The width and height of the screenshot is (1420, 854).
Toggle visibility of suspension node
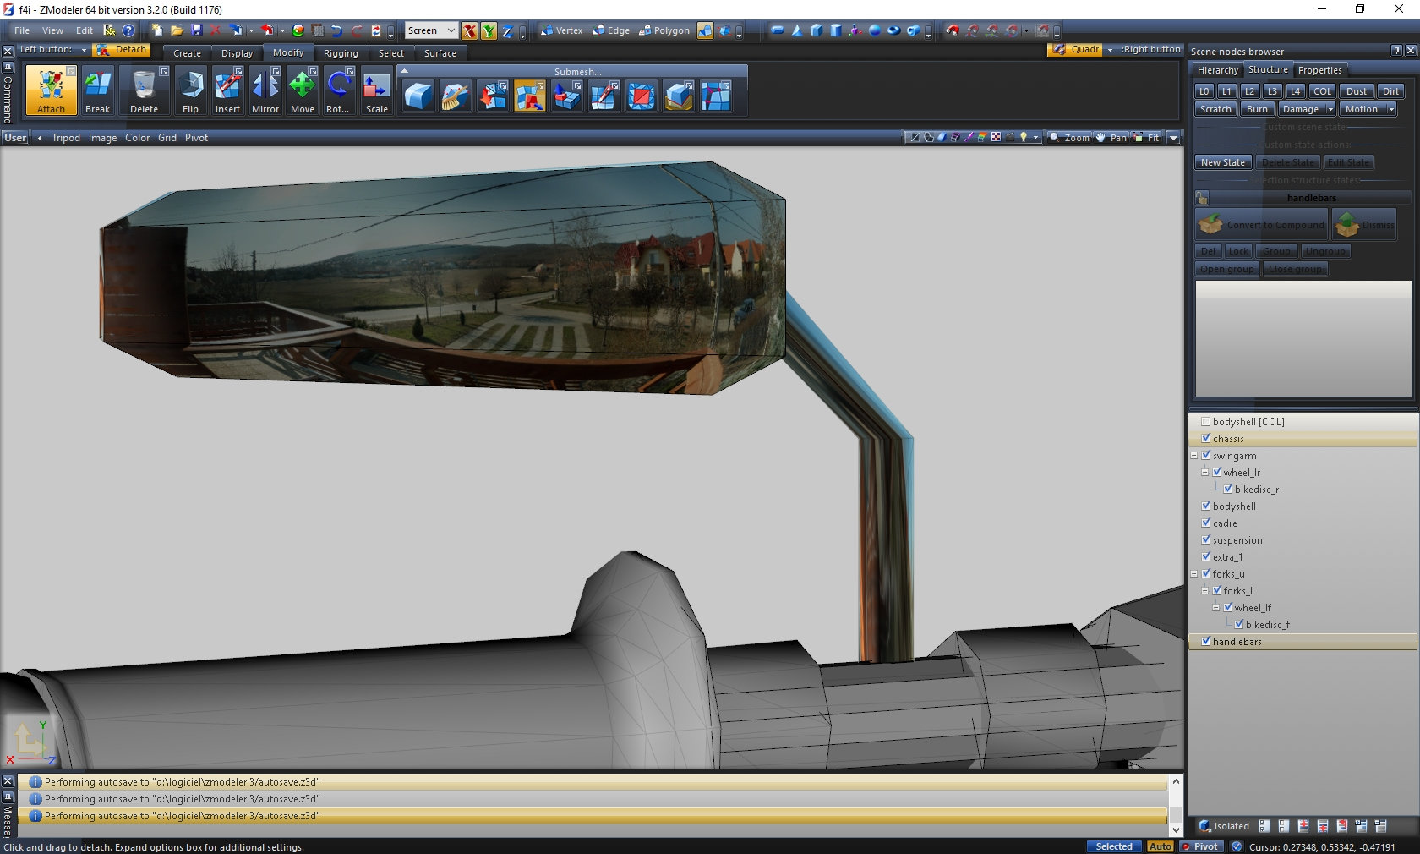1206,539
